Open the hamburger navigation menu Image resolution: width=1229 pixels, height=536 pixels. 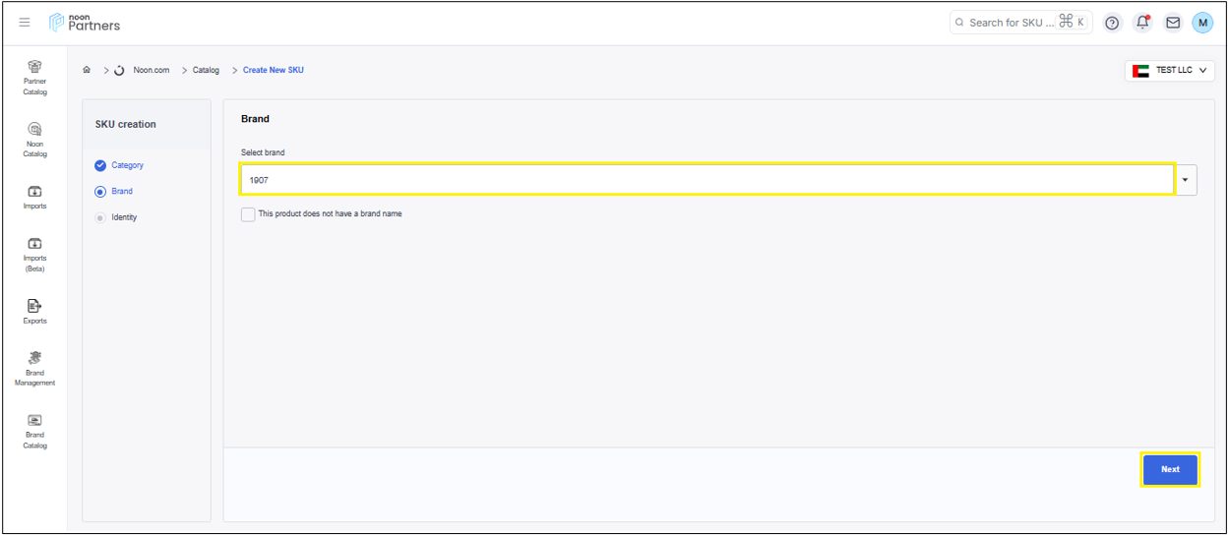pyautogui.click(x=25, y=23)
